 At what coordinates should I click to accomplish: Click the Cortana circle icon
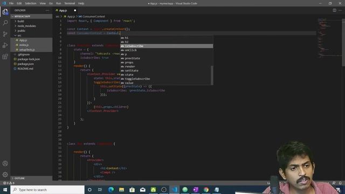coord(89,190)
